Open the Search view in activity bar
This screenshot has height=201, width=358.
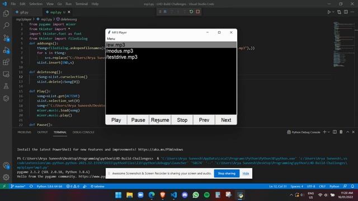point(6,25)
